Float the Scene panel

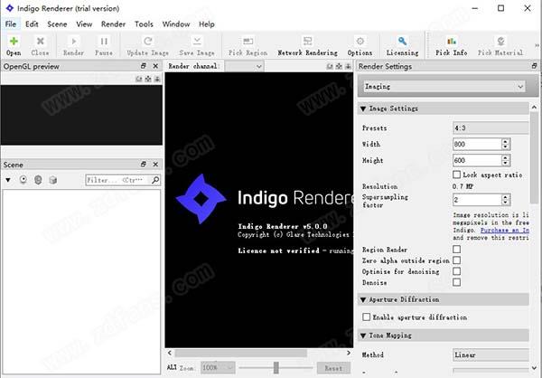tap(144, 164)
